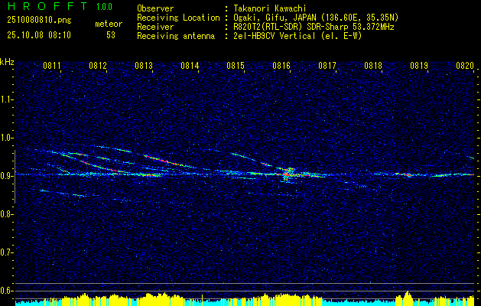Screen dimensions: 481x306
Task: Click time marker 0820
Action: [465, 65]
